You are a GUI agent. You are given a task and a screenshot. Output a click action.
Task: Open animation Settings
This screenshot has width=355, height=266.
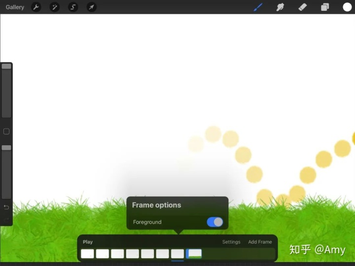coord(231,242)
